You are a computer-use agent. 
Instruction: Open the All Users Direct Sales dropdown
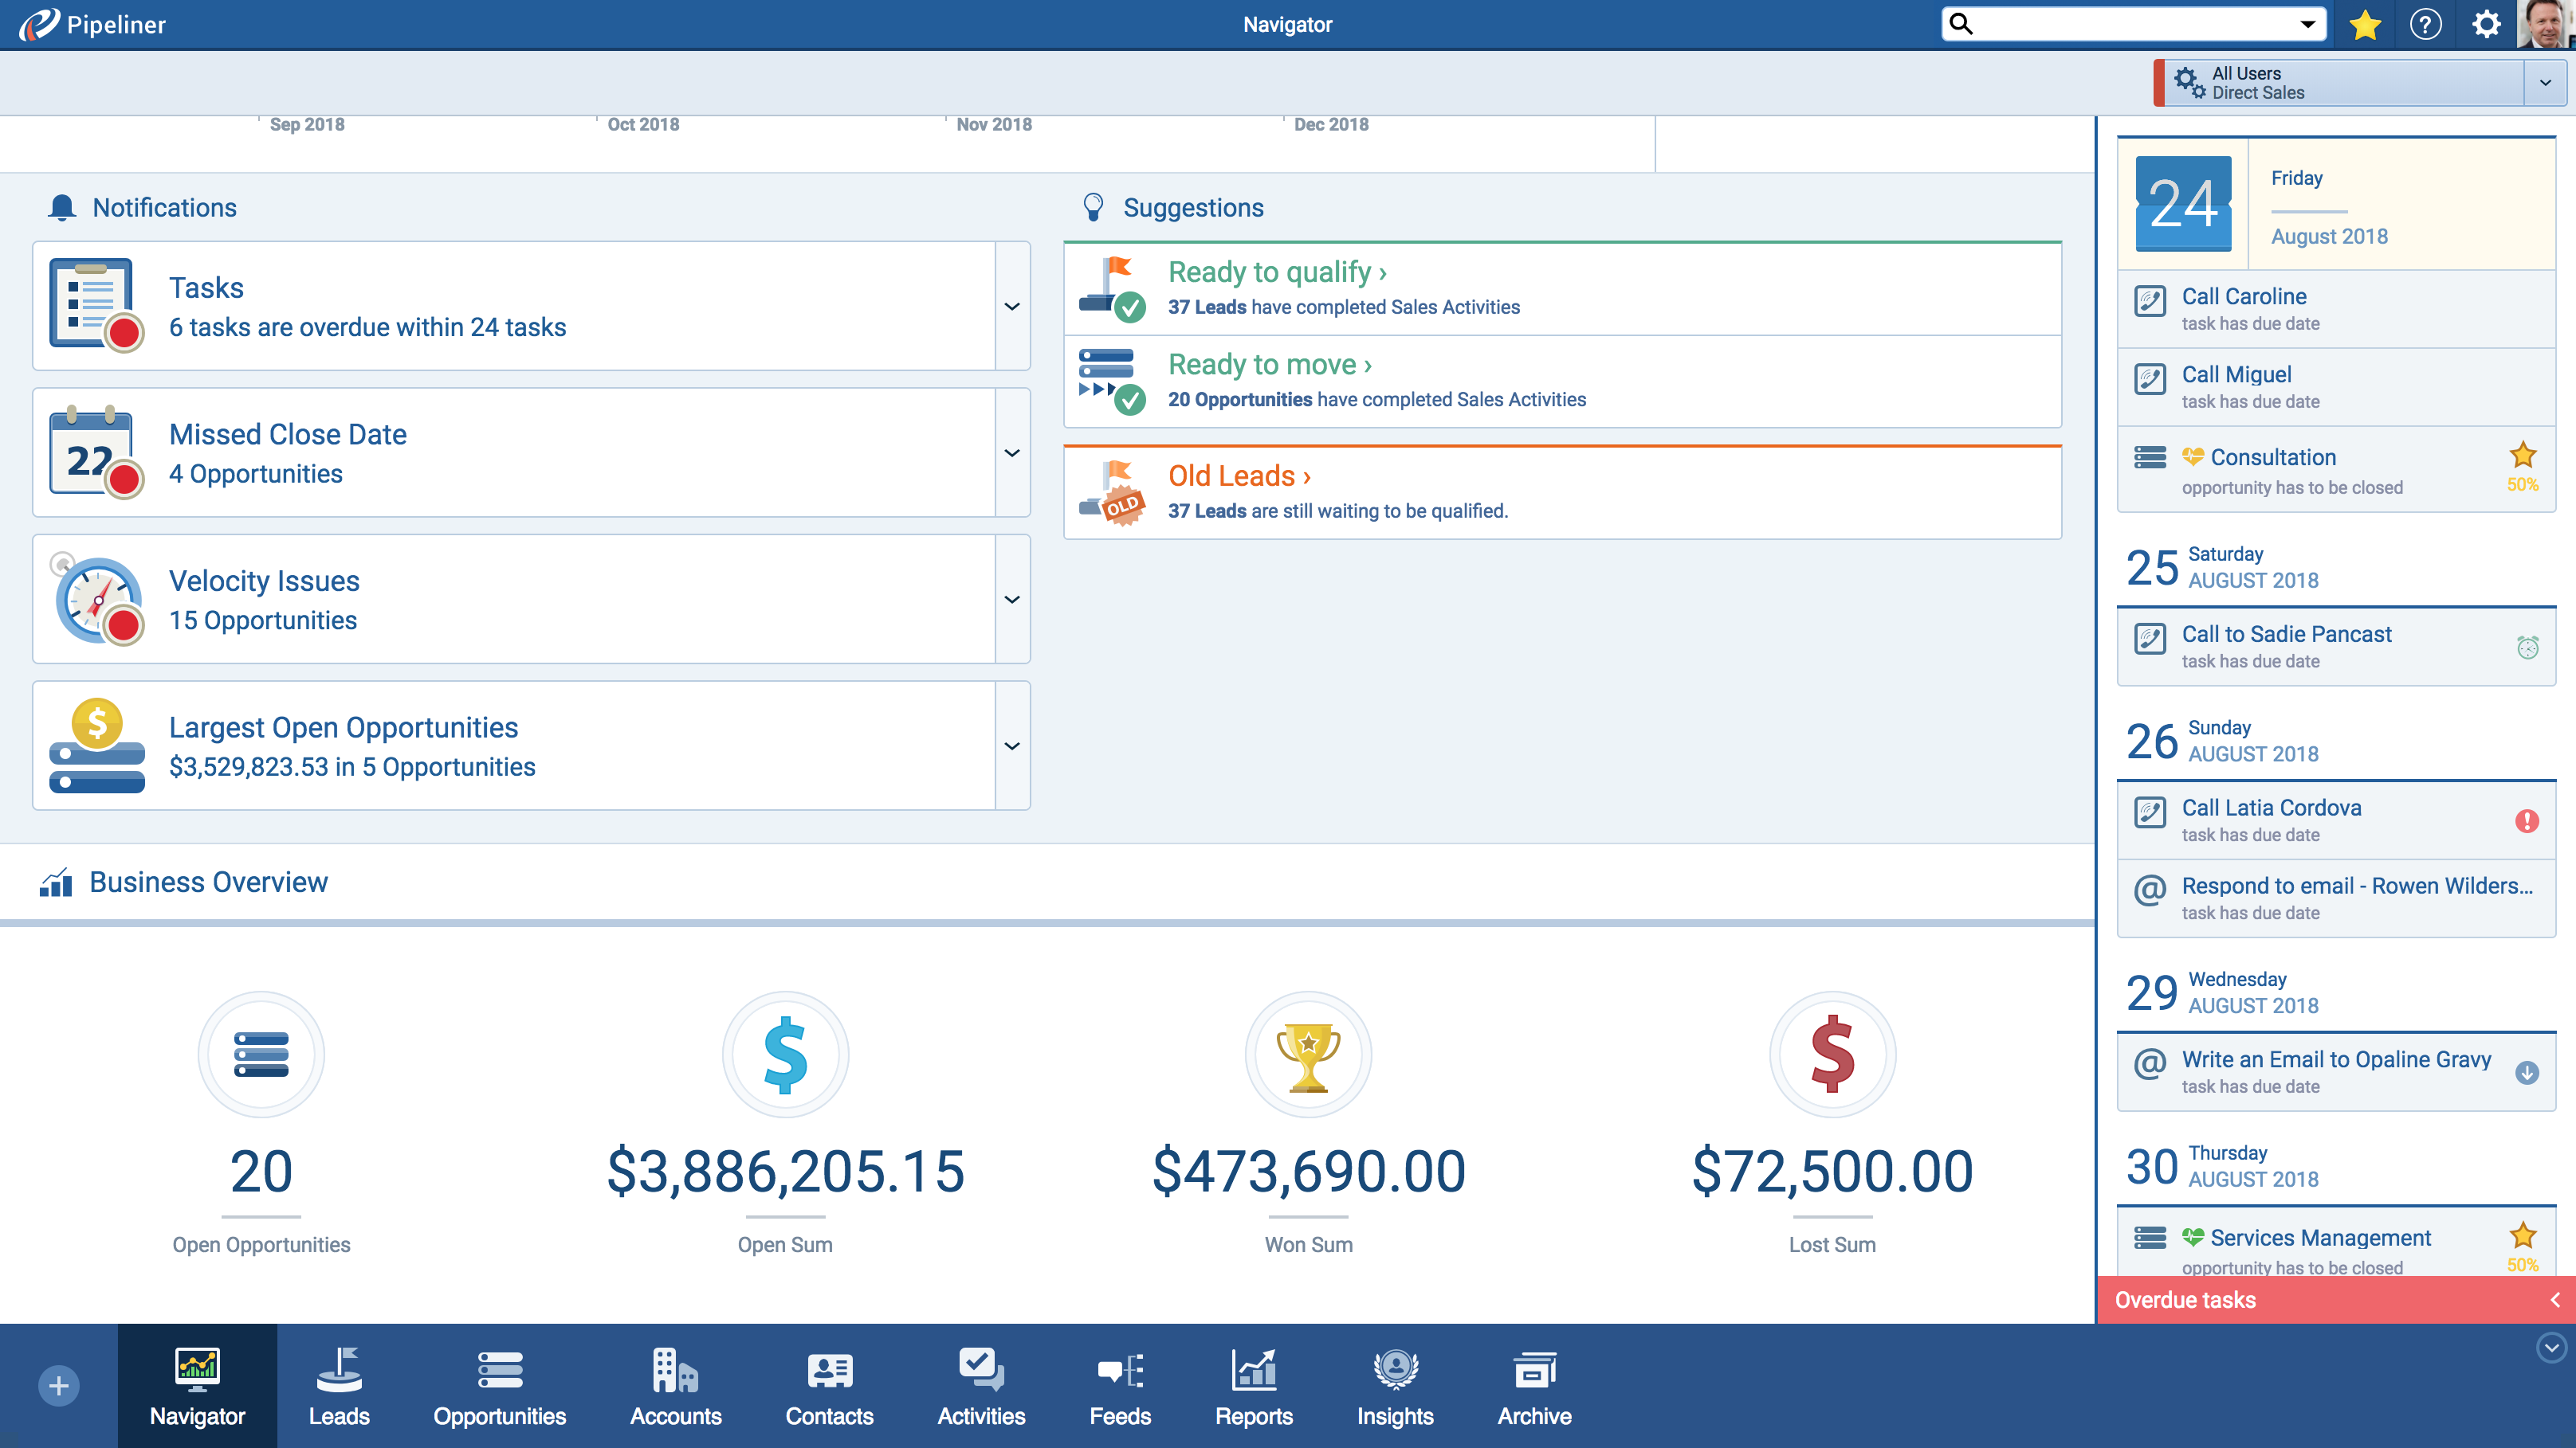click(x=2544, y=83)
